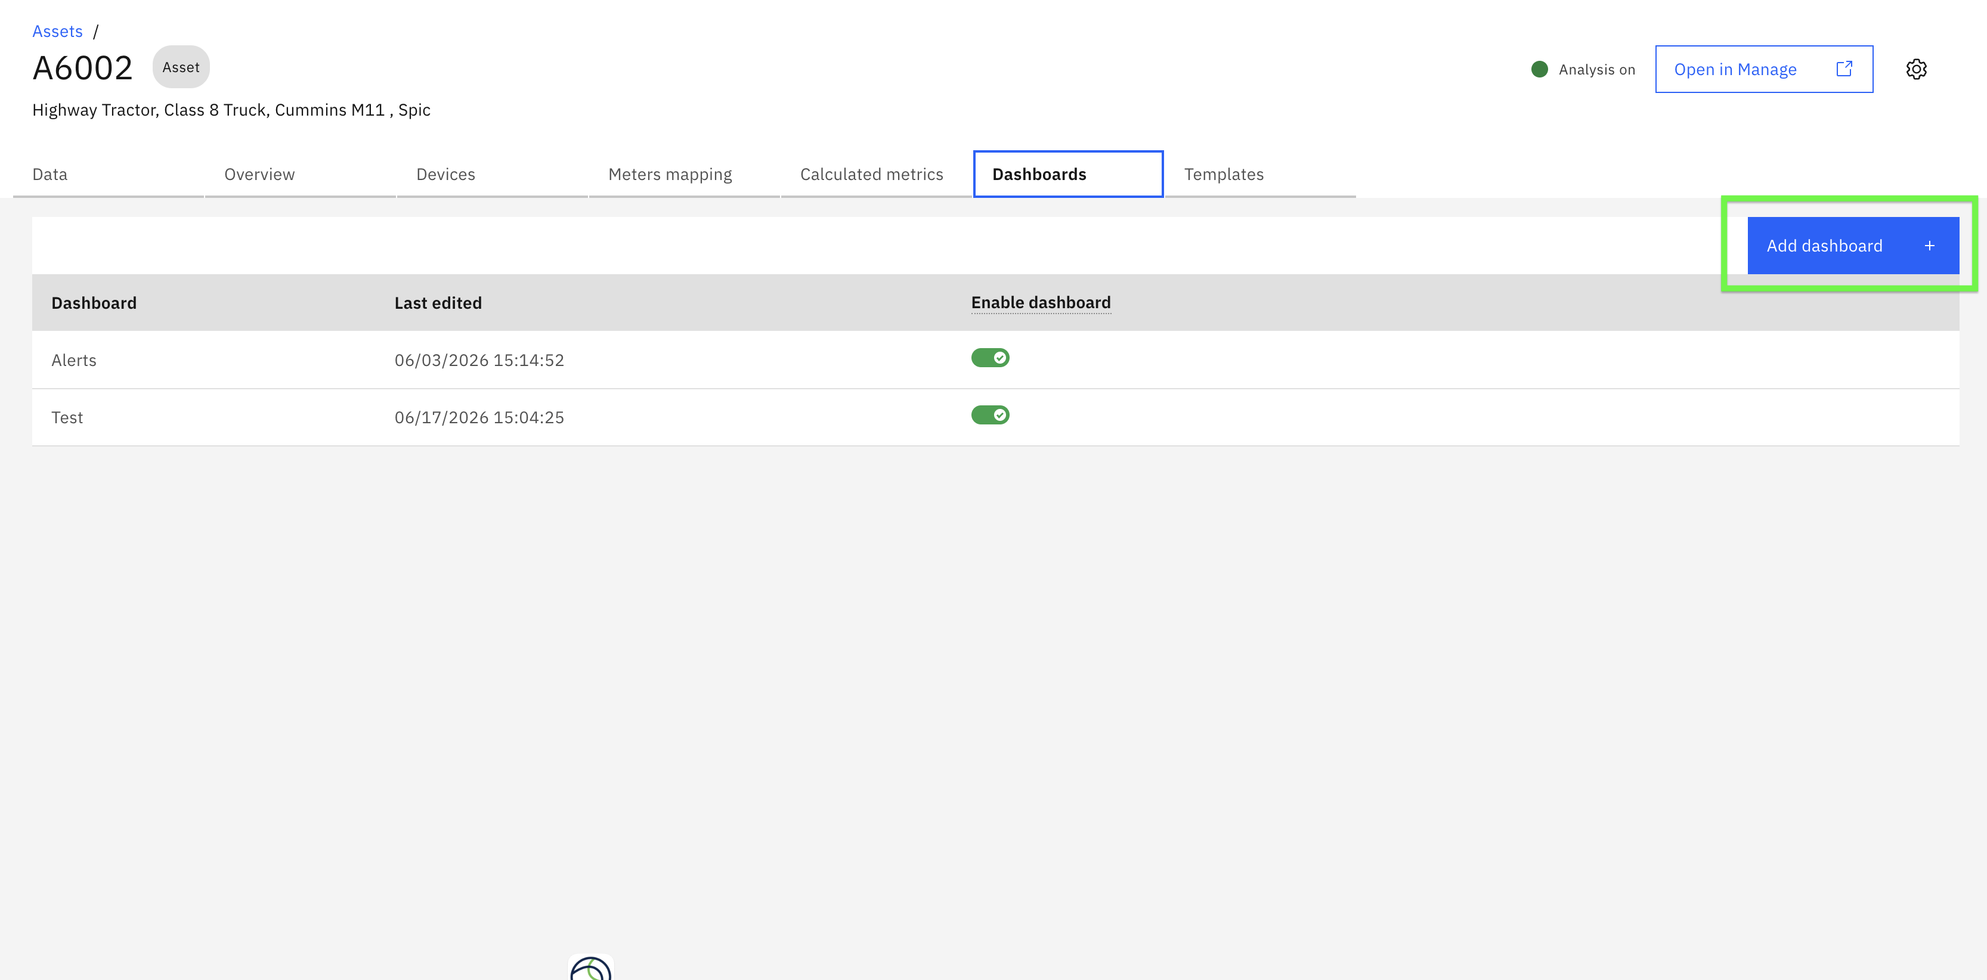Select the Dashboards tab
The height and width of the screenshot is (980, 1987).
click(1068, 174)
